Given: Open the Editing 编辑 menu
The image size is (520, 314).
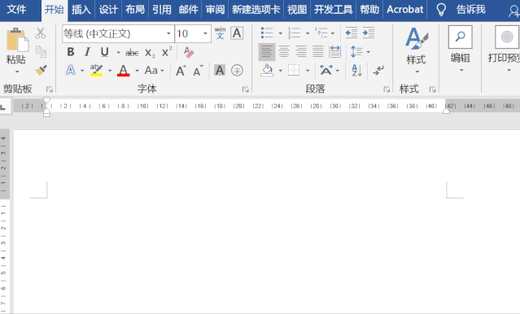Looking at the screenshot, I should [461, 50].
